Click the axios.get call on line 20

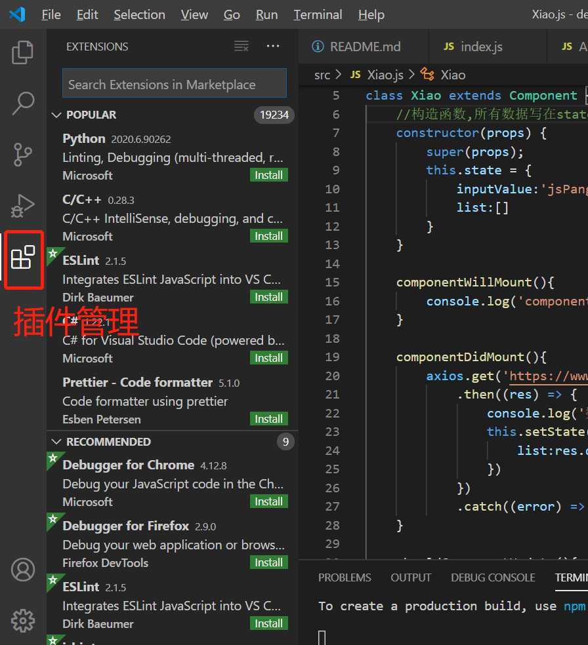pyautogui.click(x=460, y=376)
